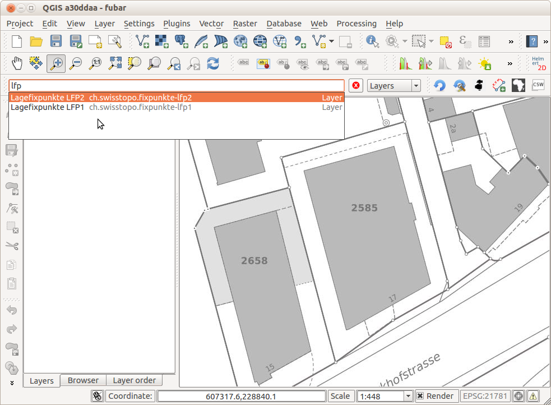Add a PostGIS layer
The image size is (551, 405).
pos(182,42)
